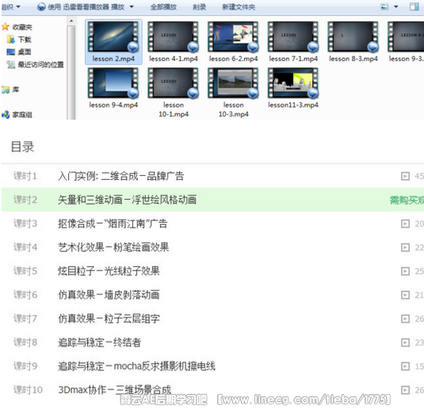Click the play icon on 课时5 row
This screenshot has width=424, height=413.
point(405,271)
